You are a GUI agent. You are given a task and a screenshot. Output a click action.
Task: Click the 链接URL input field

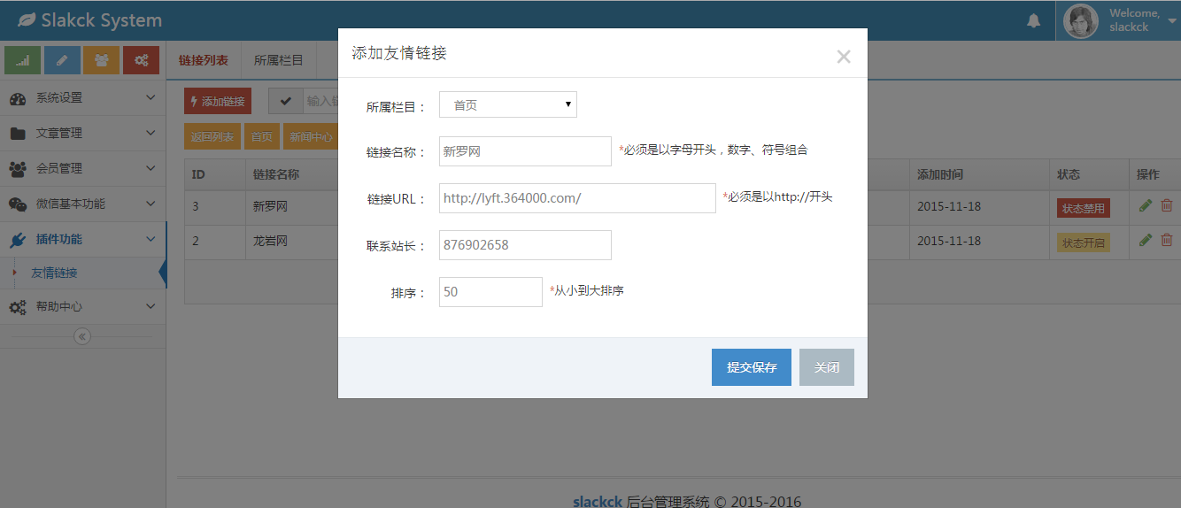576,198
